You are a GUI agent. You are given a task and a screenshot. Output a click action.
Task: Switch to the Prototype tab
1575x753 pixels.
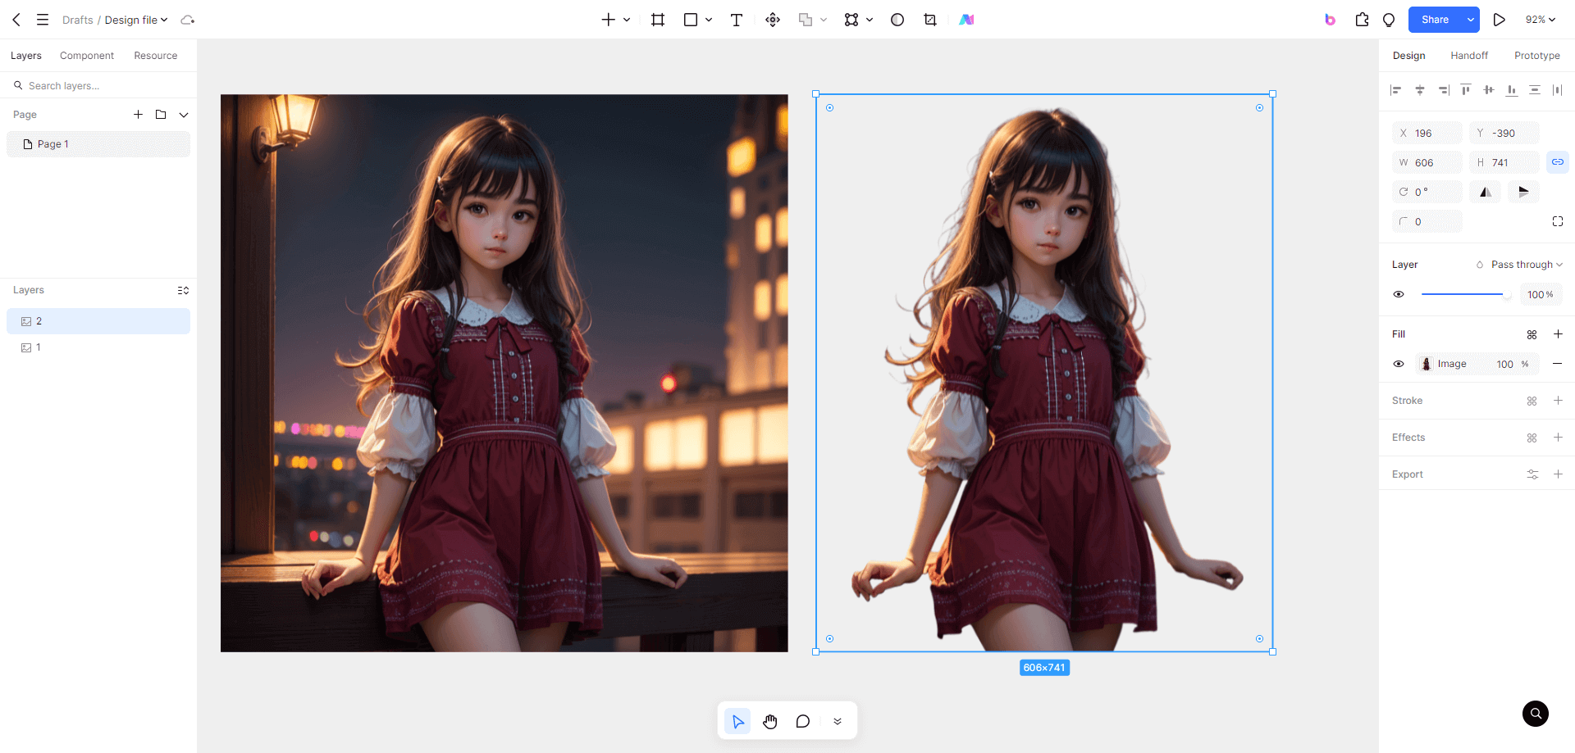pyautogui.click(x=1537, y=56)
